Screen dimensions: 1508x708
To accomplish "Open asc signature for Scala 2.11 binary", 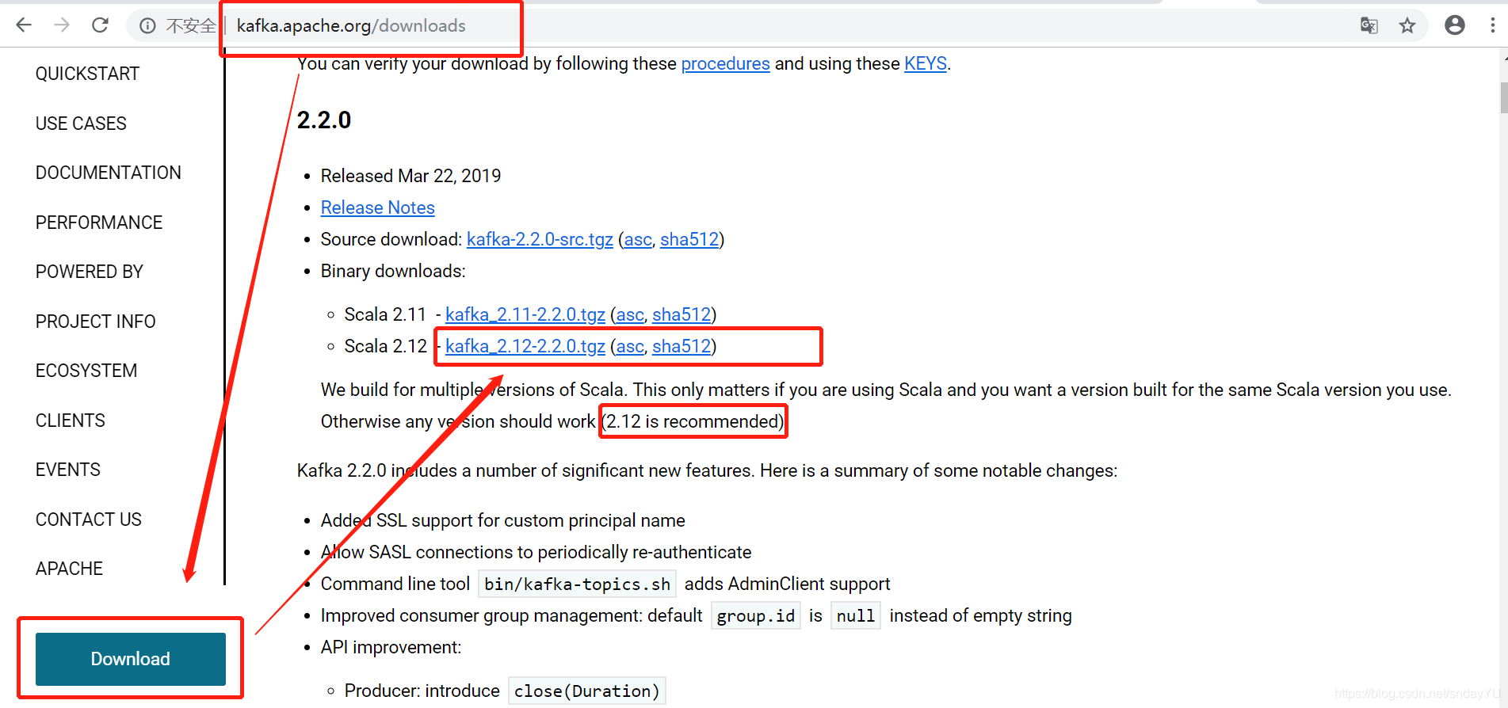I will [630, 314].
